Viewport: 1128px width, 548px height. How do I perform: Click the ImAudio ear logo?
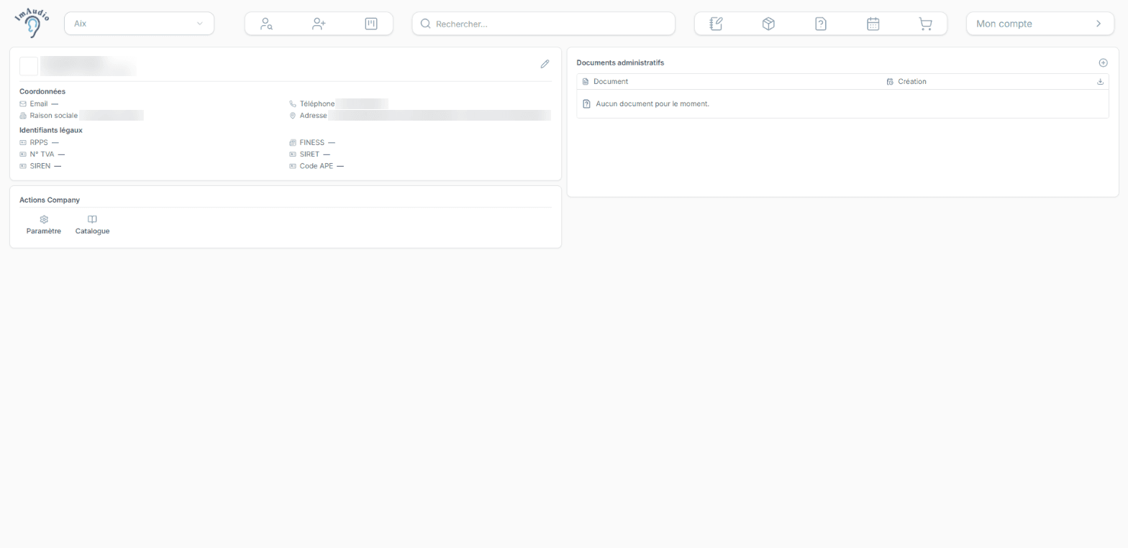coord(32,23)
